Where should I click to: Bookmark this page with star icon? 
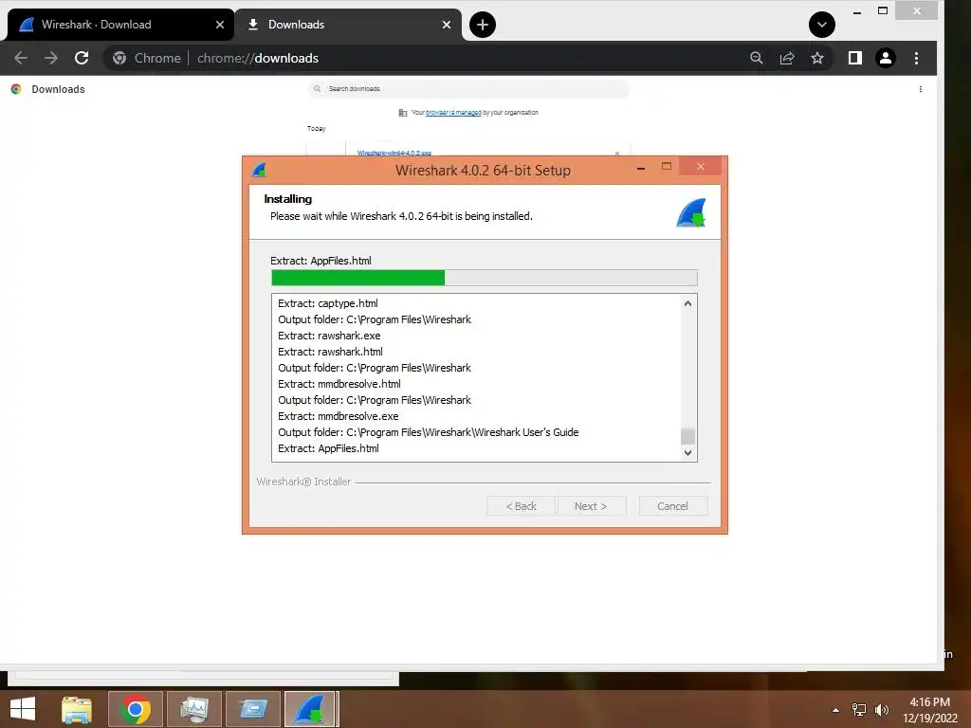(x=817, y=58)
